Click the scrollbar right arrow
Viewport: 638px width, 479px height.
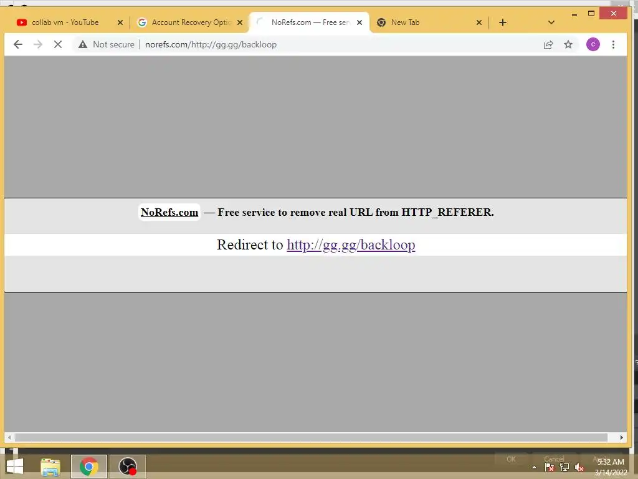(621, 437)
